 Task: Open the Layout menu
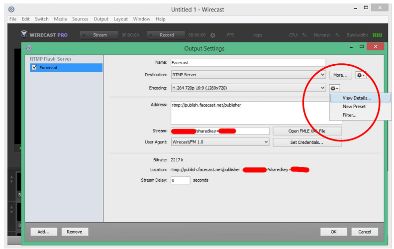(x=120, y=19)
